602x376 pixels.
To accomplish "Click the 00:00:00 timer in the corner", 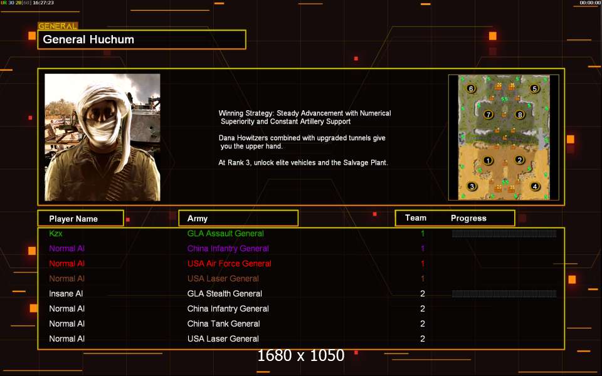I will pos(591,3).
